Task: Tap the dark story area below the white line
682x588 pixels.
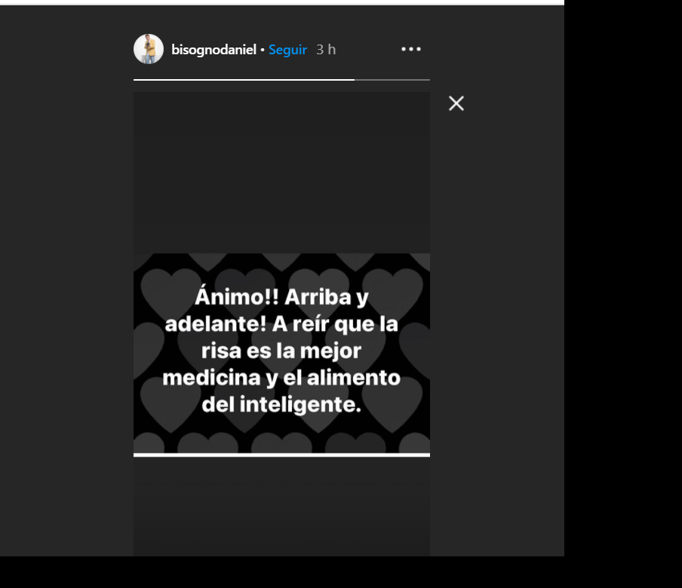Action: (x=281, y=507)
